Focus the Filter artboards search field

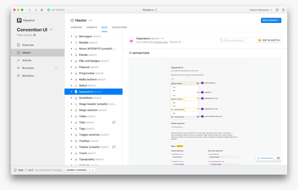[x=236, y=40]
